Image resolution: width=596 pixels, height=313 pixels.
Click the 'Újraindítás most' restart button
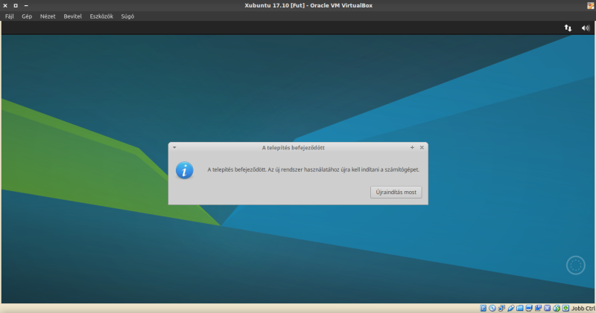[396, 192]
